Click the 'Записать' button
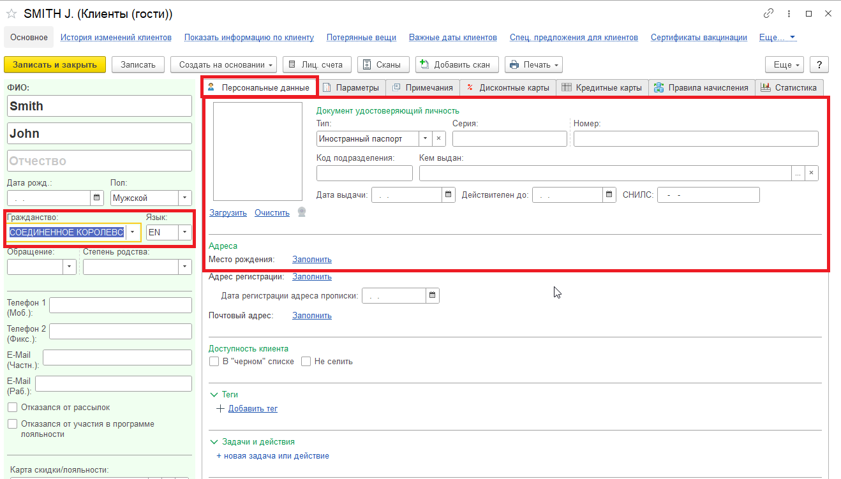Screen dimensions: 841x479 [x=138, y=64]
